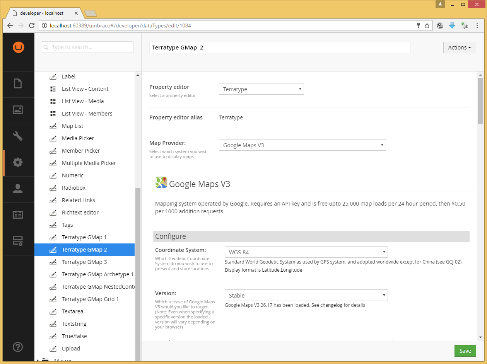
Task: Click the Configure section header
Action: pyautogui.click(x=311, y=236)
